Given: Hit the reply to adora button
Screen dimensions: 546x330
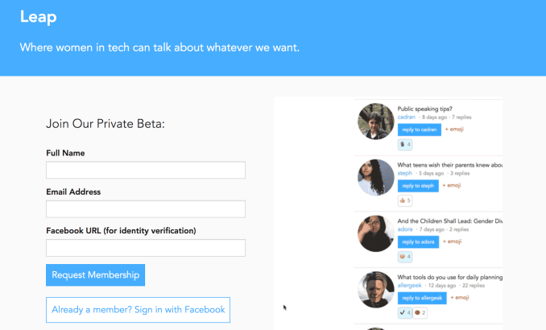Looking at the screenshot, I should click(420, 241).
